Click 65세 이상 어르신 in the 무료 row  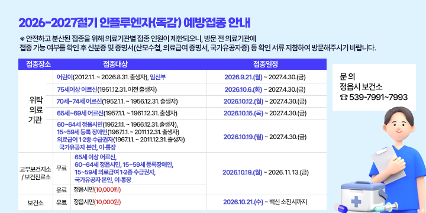click(x=95, y=157)
